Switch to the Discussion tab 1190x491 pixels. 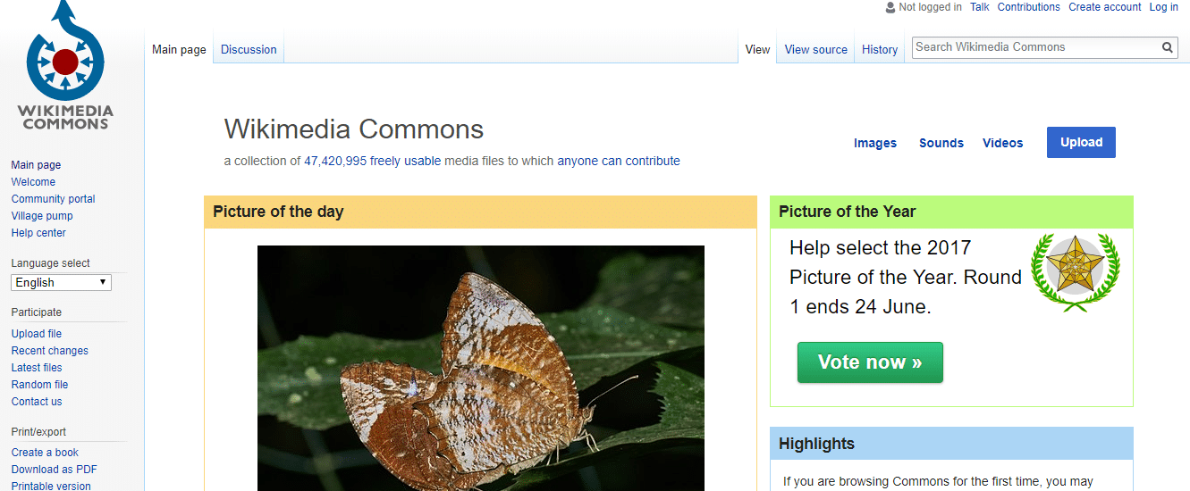tap(249, 50)
